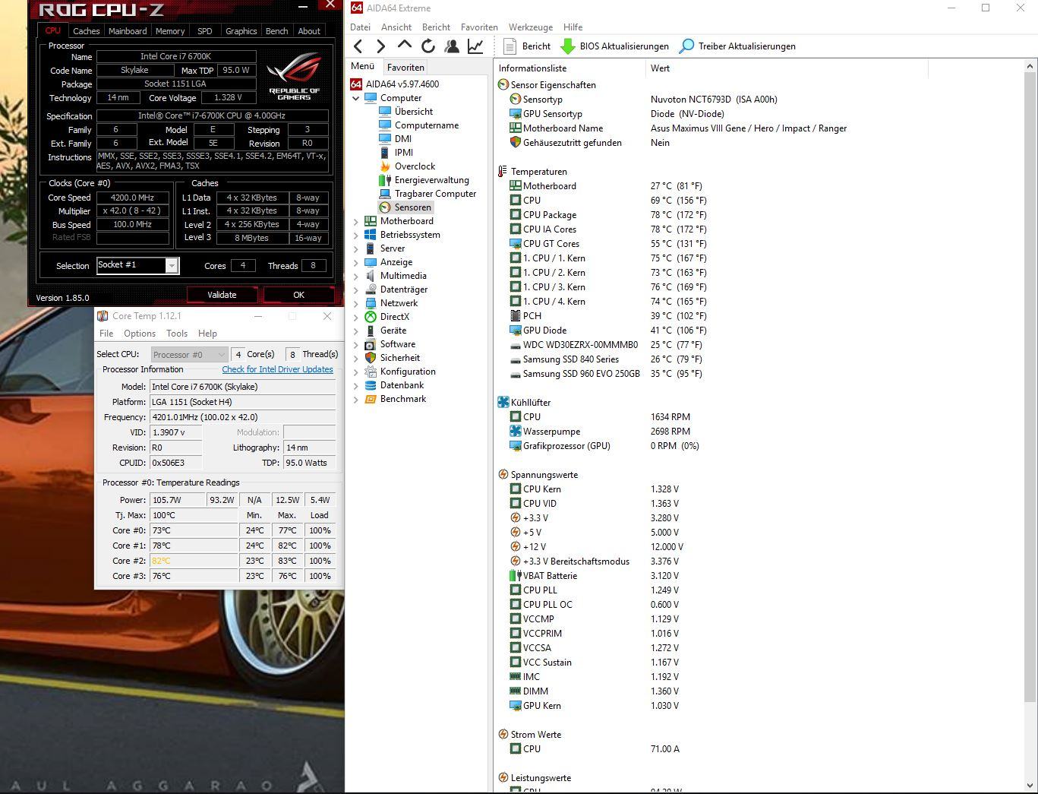
Task: Switch to the About tab in CPU-Z
Action: pyautogui.click(x=309, y=31)
